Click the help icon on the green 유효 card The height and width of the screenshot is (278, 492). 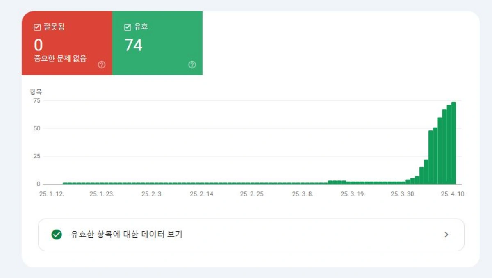click(192, 64)
